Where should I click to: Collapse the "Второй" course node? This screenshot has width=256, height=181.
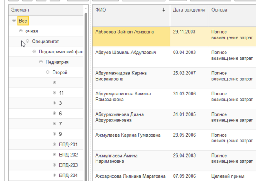coord(48,72)
